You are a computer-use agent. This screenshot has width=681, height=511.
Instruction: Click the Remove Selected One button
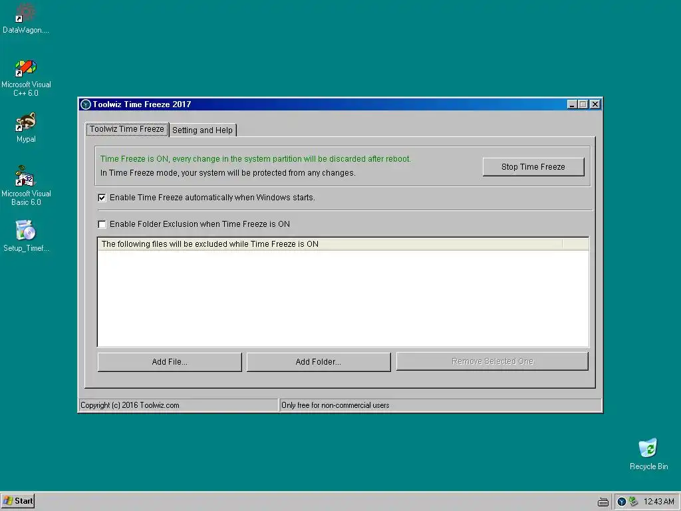pyautogui.click(x=492, y=361)
